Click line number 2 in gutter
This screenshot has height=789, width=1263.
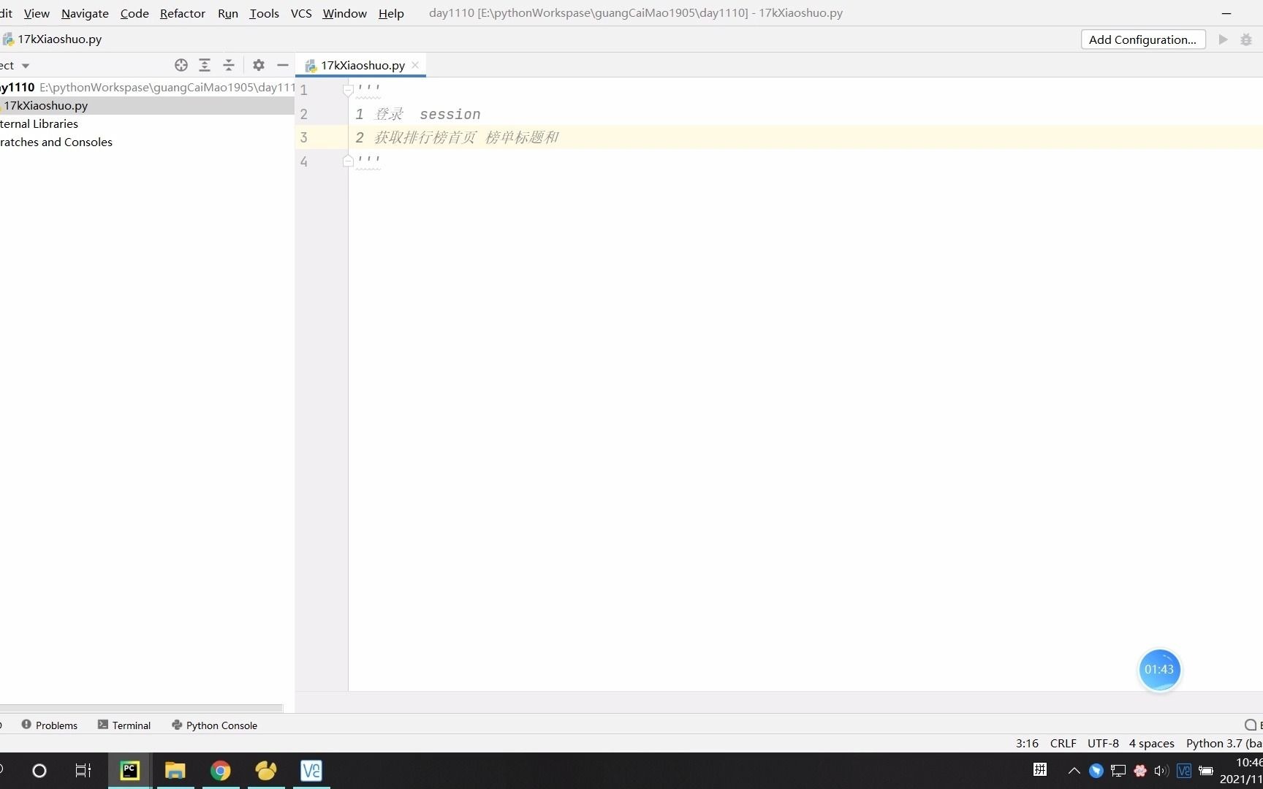(304, 114)
